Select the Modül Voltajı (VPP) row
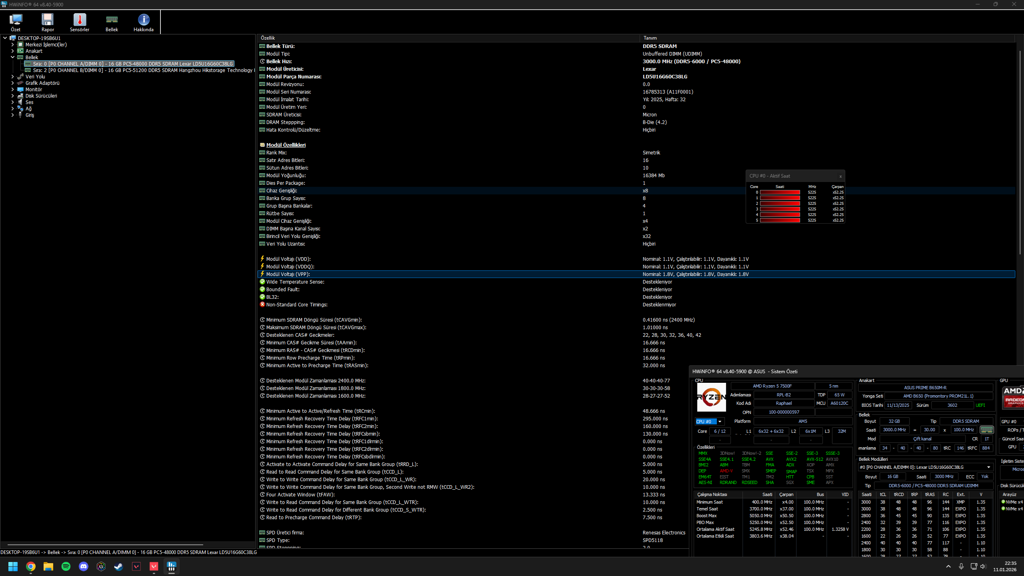Screen dimensions: 1024x576 [x=636, y=274]
